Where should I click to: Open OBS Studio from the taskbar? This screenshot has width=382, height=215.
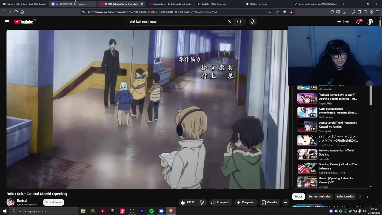132,211
